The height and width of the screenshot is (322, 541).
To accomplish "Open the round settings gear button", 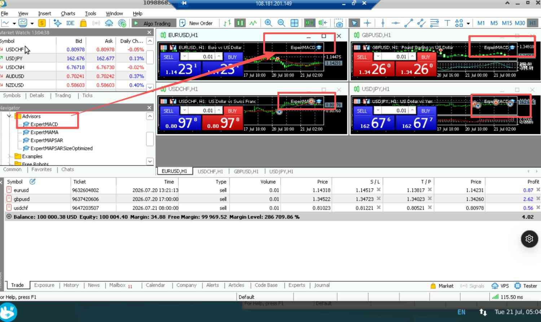I will pyautogui.click(x=529, y=239).
